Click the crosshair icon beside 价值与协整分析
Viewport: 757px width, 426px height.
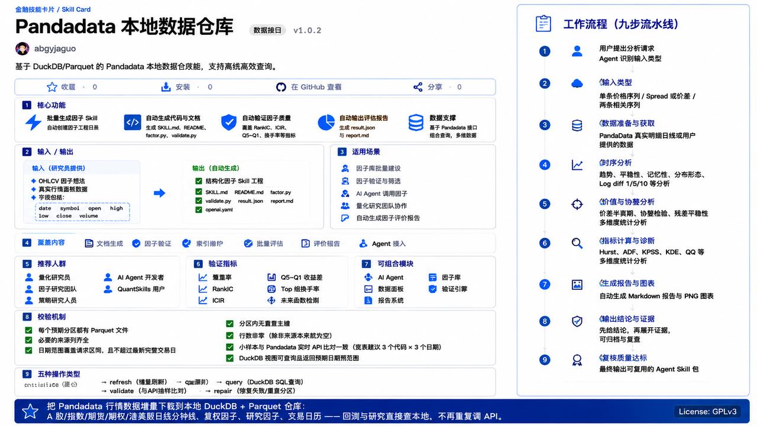click(577, 204)
